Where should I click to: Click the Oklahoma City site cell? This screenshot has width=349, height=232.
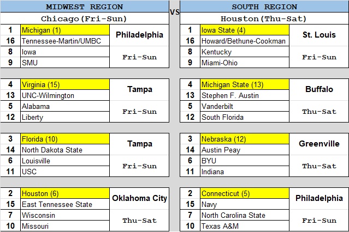pos(139,198)
